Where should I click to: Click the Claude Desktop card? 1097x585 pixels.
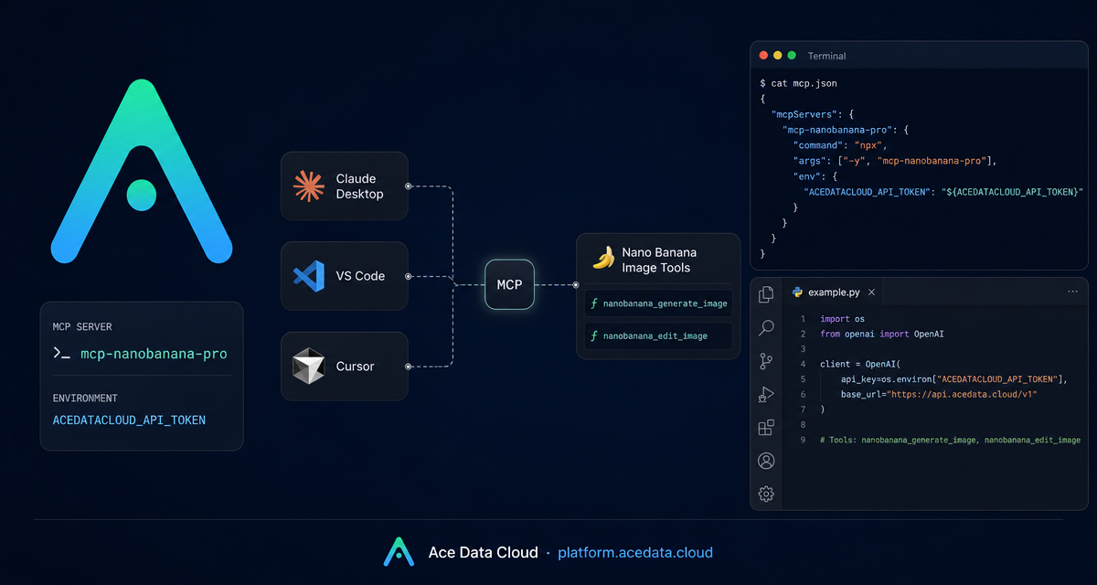(x=344, y=186)
